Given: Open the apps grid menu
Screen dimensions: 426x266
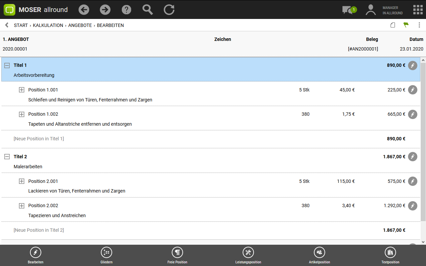Looking at the screenshot, I should point(418,10).
